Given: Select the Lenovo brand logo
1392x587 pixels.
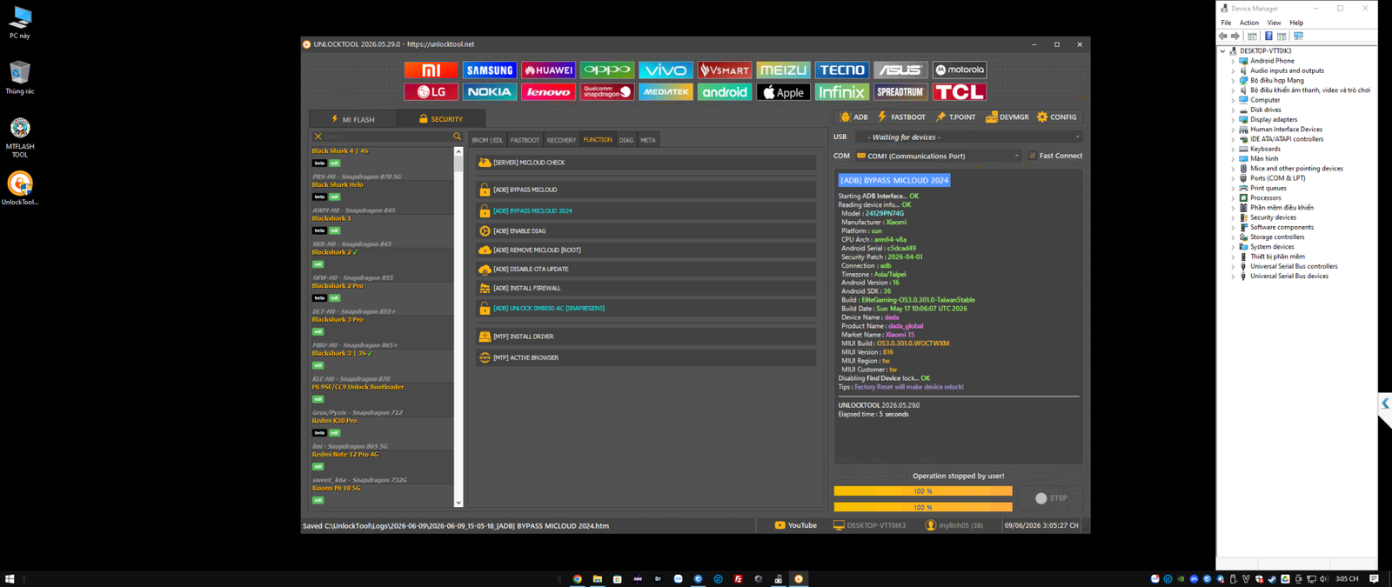Looking at the screenshot, I should coord(548,91).
